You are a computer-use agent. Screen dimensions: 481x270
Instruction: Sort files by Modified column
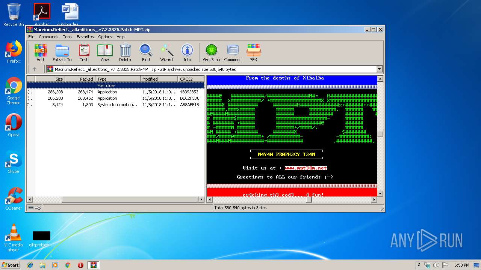(x=159, y=79)
